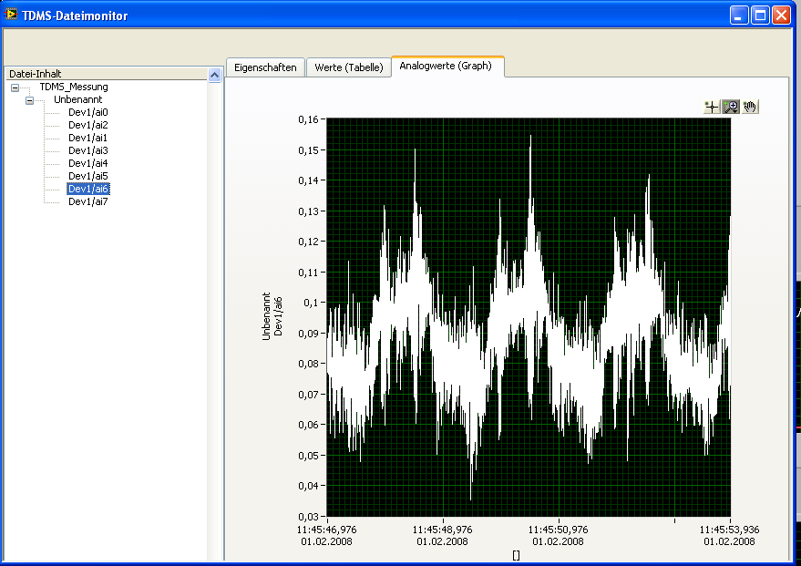Viewport: 801px width, 566px height.
Task: Click on Dev1/ai5 channel
Action: (x=87, y=176)
